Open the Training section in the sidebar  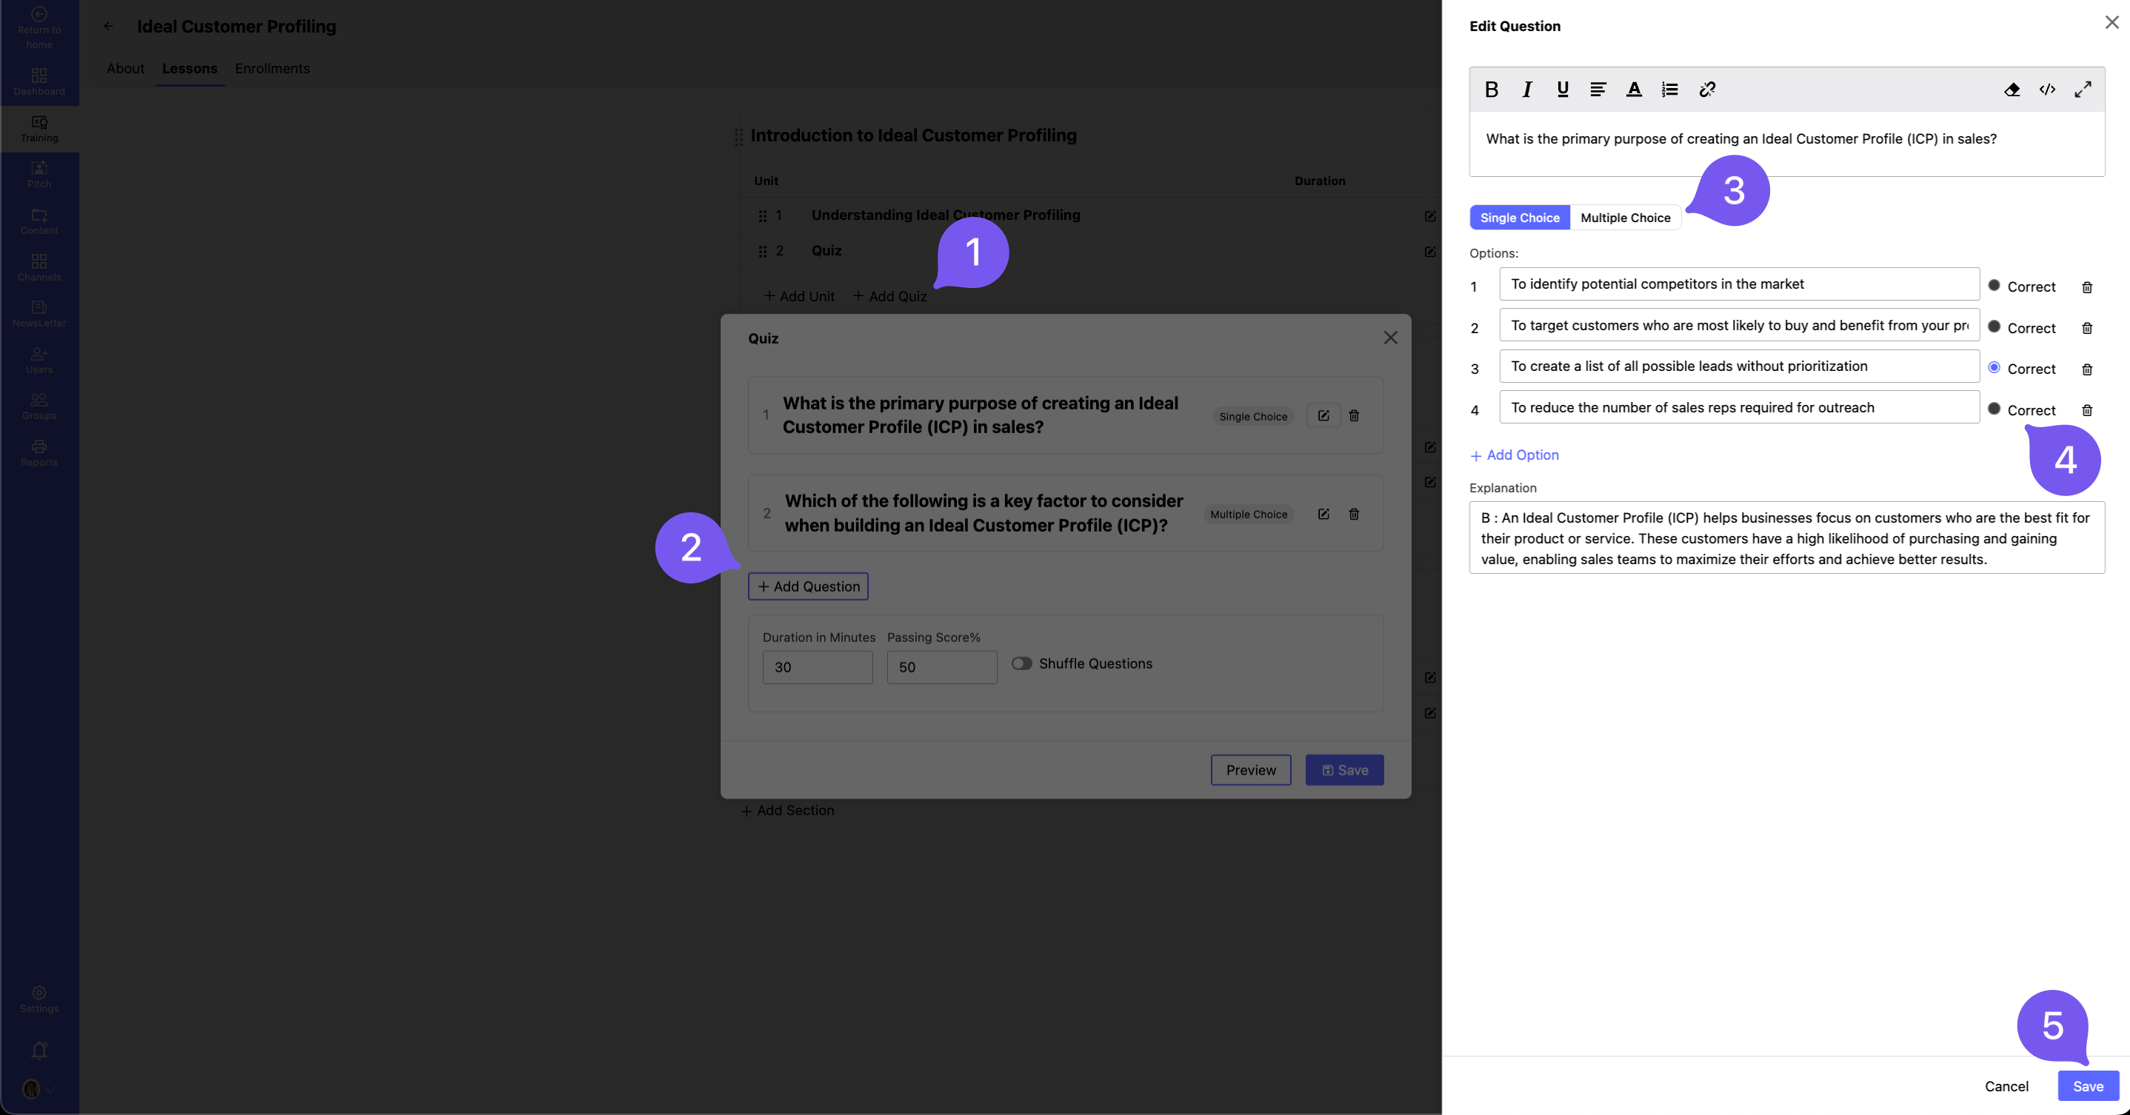(x=39, y=129)
